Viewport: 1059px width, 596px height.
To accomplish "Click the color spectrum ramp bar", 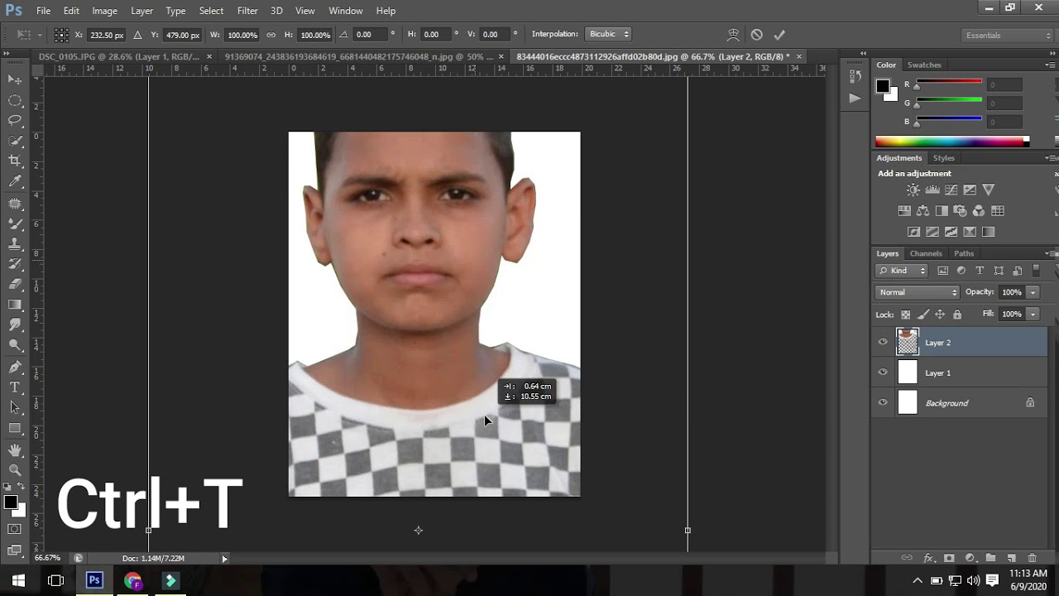I will (950, 142).
